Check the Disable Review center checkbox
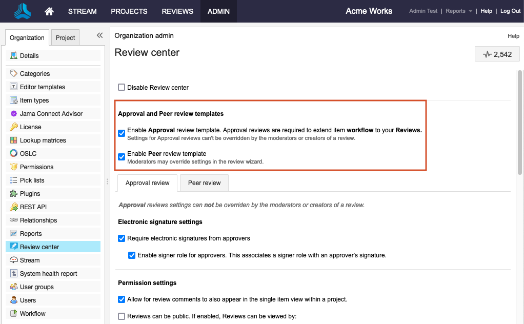The height and width of the screenshot is (324, 524). [122, 88]
